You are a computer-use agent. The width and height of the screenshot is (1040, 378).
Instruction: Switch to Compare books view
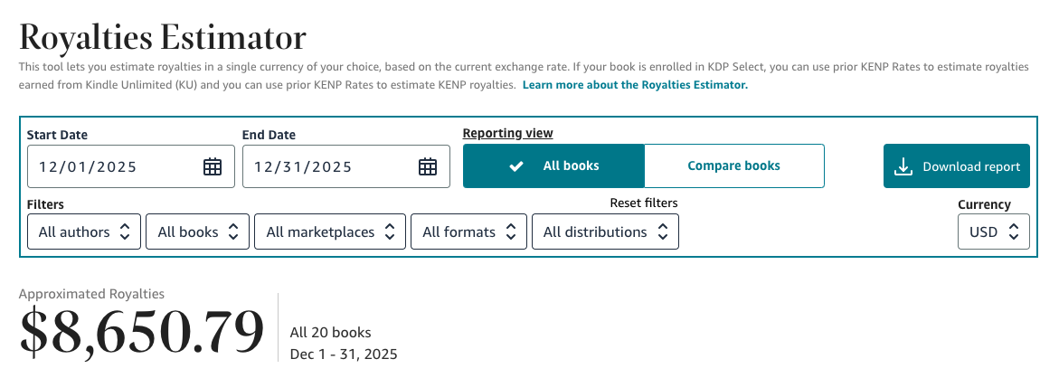pos(733,166)
